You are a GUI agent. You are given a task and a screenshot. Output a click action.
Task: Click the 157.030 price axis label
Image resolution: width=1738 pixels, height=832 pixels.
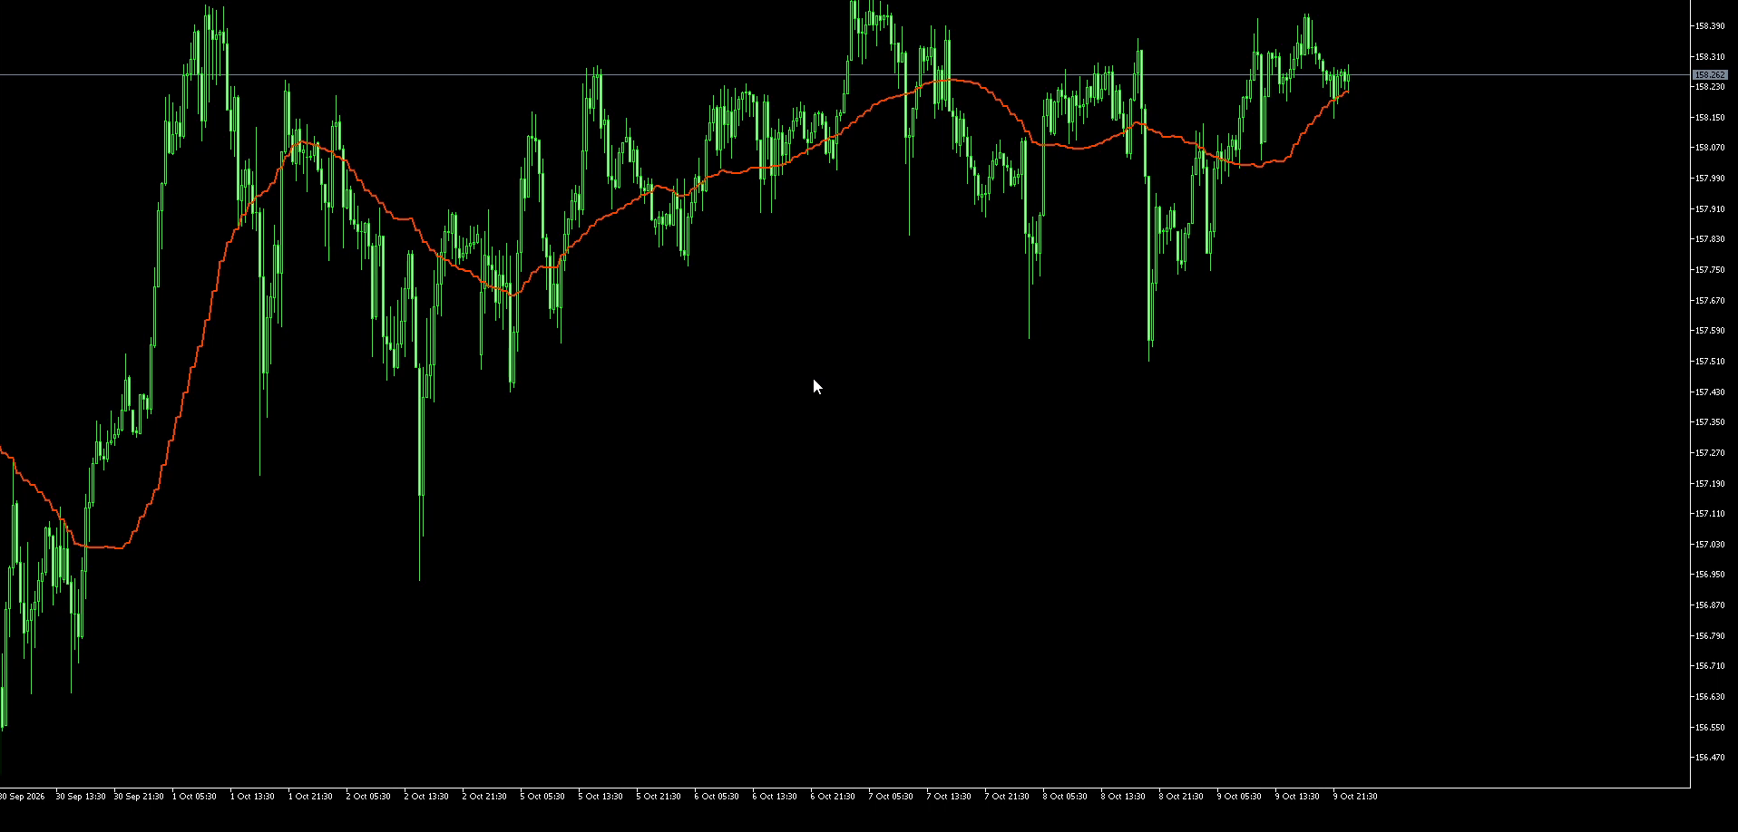click(x=1710, y=545)
